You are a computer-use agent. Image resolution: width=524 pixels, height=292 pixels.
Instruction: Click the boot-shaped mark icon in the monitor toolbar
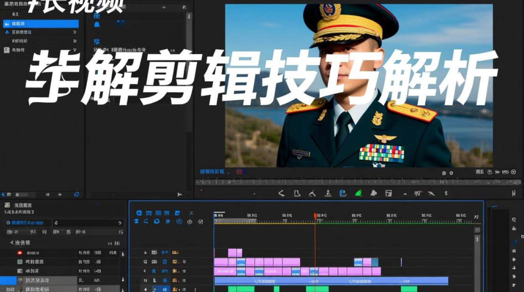coord(297,193)
